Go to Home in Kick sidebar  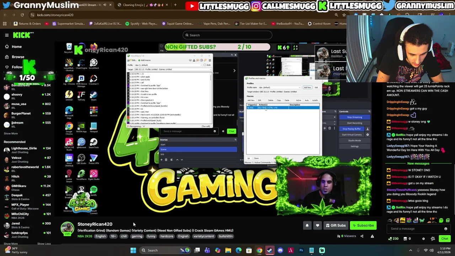(14, 47)
